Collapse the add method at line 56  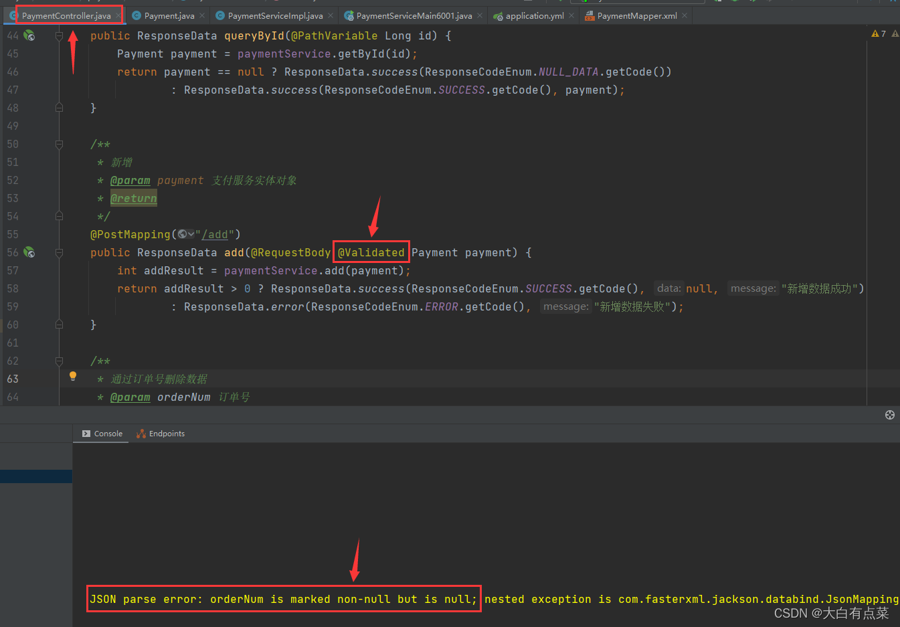(59, 252)
